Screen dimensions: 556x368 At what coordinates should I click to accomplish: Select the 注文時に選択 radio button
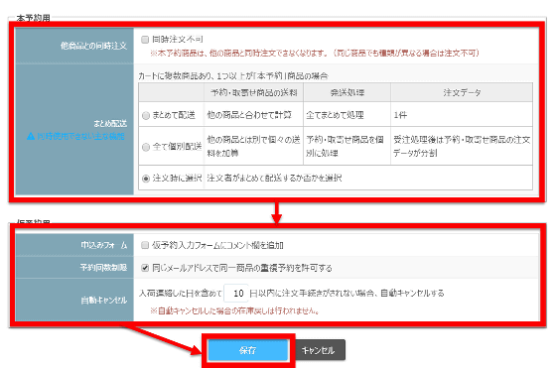coord(146,179)
